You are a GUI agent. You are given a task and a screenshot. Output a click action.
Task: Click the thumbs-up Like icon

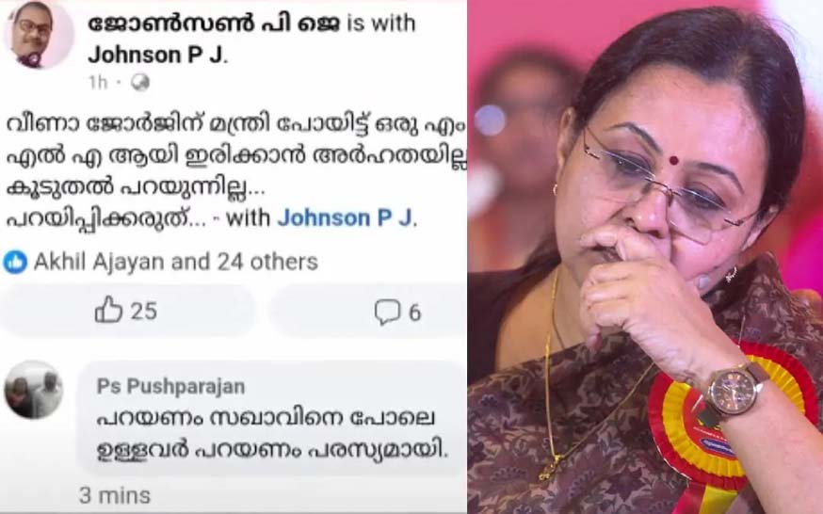coord(108,310)
